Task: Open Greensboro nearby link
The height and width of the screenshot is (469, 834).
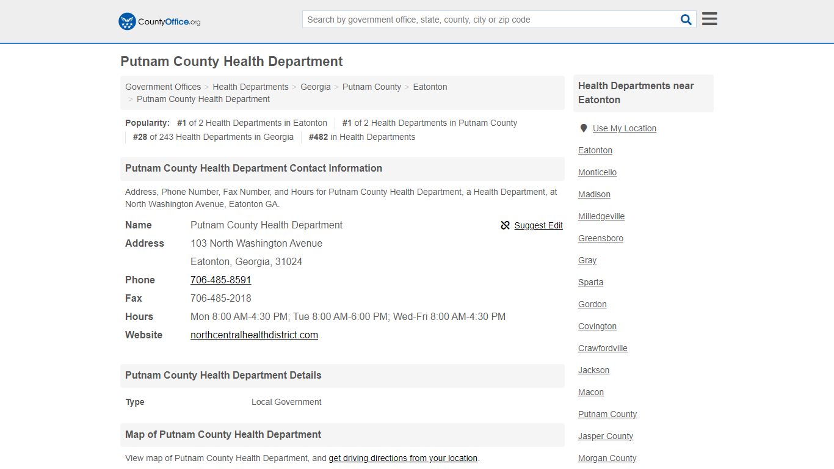Action: pos(601,238)
